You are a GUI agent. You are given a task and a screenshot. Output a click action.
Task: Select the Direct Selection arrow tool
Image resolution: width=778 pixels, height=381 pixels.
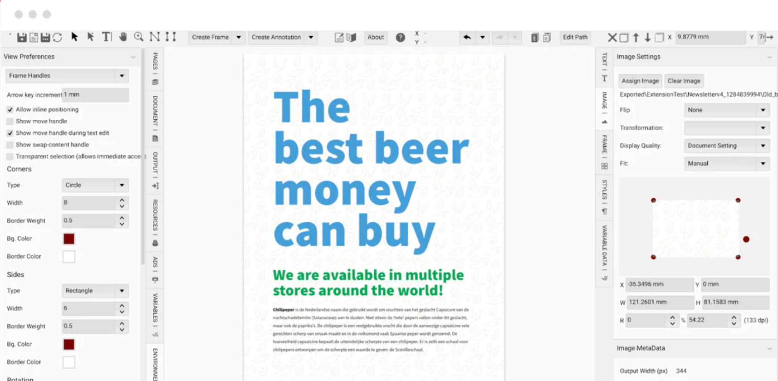click(90, 37)
